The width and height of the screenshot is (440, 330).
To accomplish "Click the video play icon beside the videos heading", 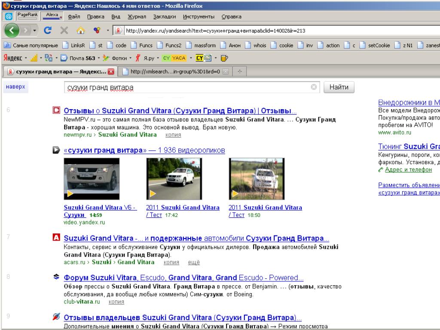I will 56,150.
